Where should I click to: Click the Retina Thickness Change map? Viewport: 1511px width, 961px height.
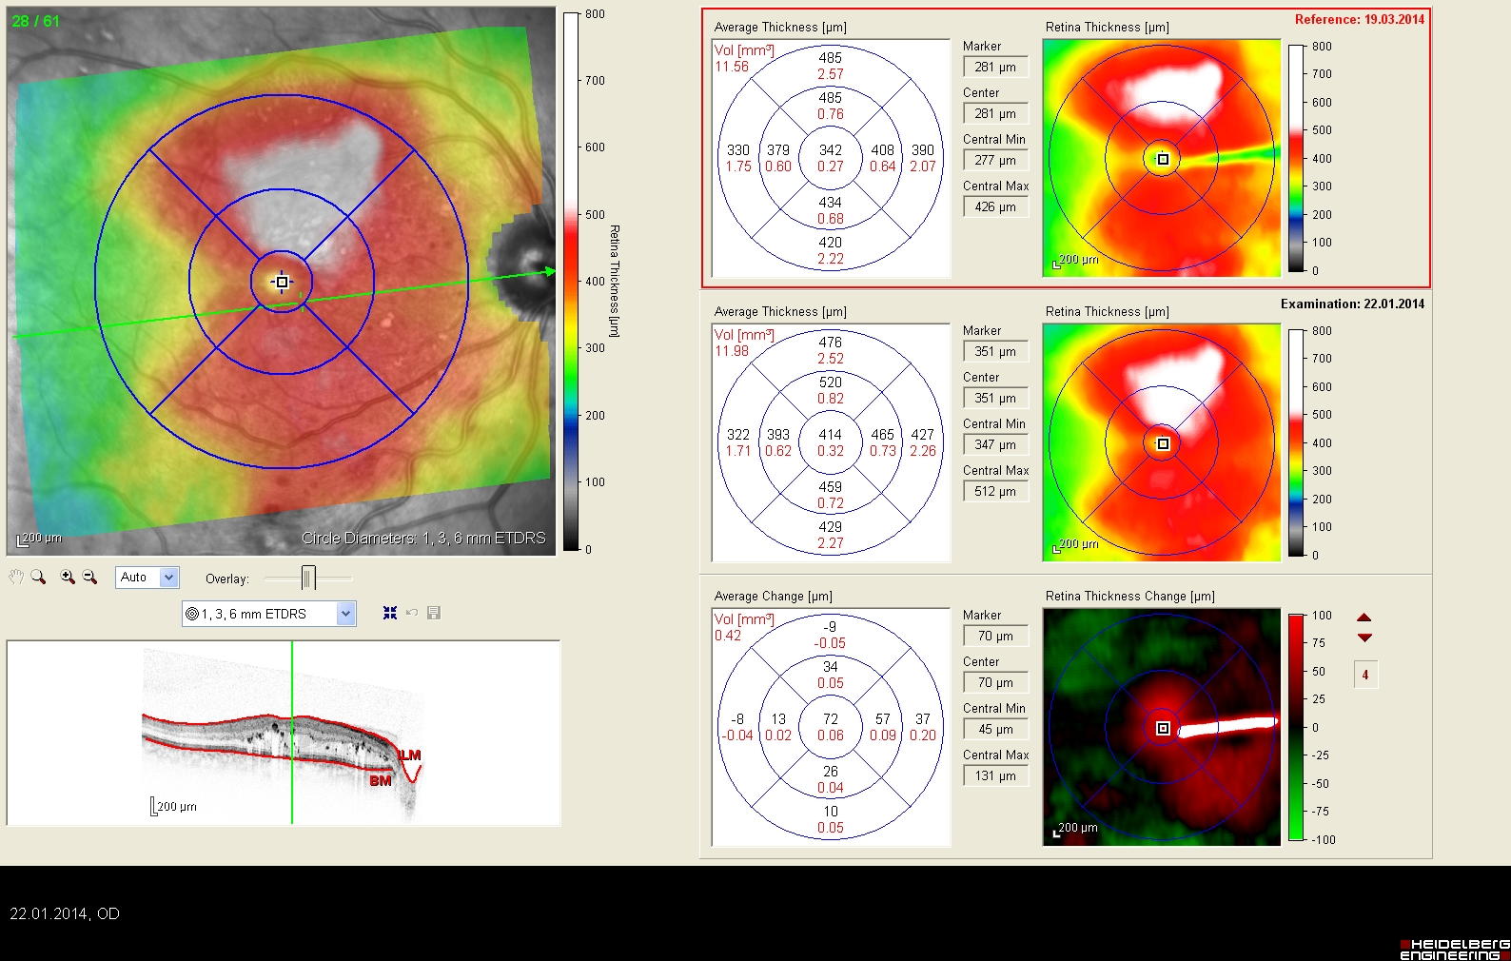1162,727
